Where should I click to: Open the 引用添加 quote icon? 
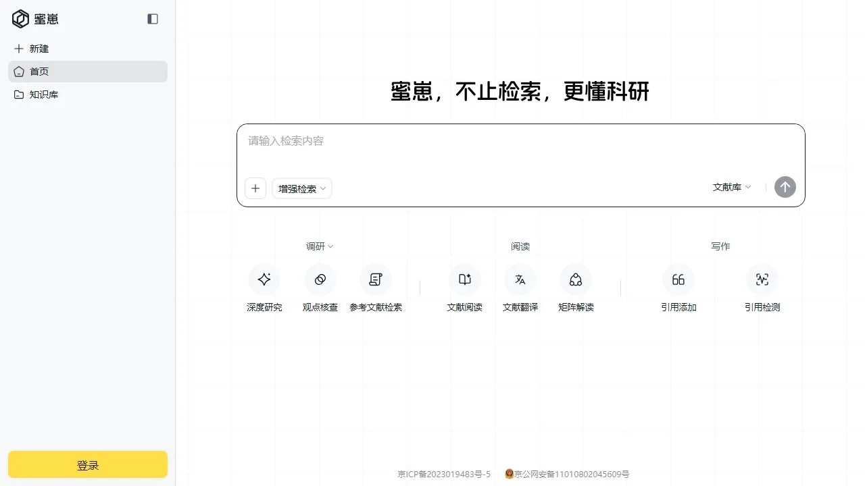click(x=678, y=279)
